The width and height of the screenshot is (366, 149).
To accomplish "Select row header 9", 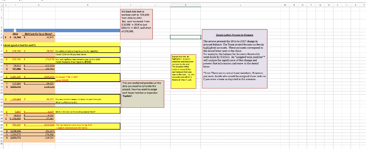I will coord(1,50).
